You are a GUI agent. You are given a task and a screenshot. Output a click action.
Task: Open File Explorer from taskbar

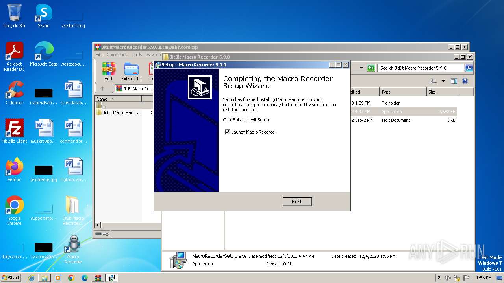(x=44, y=278)
